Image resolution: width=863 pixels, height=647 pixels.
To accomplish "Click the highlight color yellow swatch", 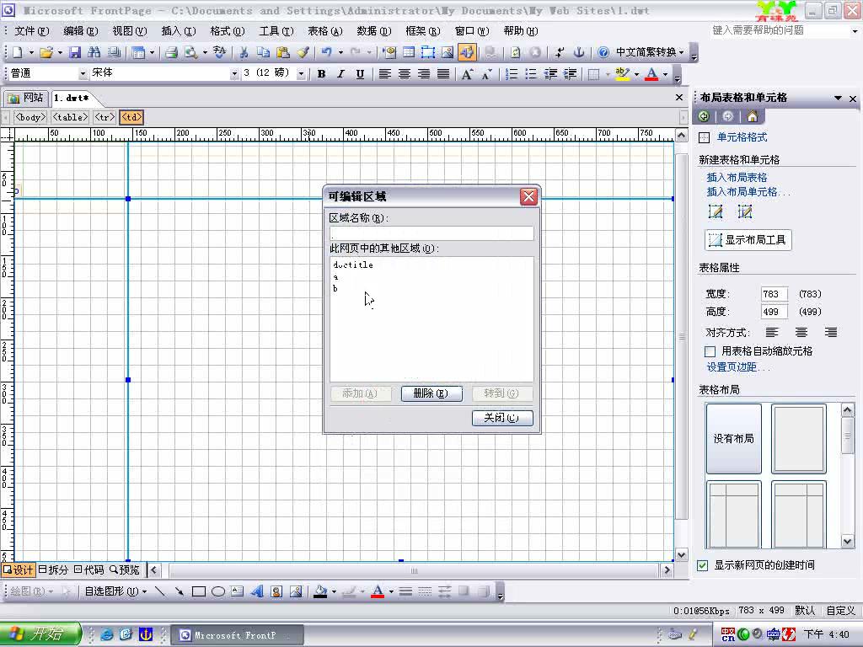I will pos(623,74).
